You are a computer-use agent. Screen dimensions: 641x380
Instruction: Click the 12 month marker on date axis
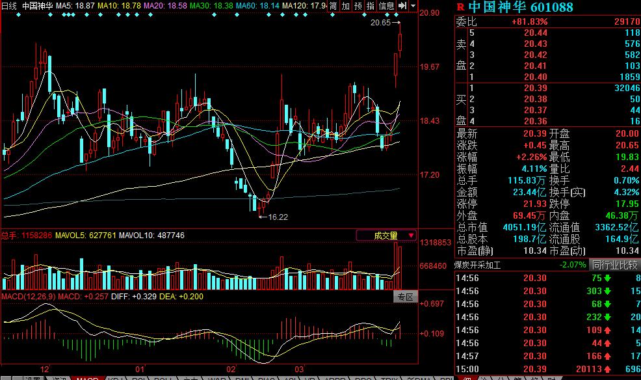(x=45, y=370)
